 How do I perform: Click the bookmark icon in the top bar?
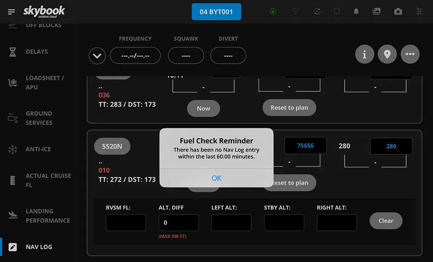coord(336,12)
